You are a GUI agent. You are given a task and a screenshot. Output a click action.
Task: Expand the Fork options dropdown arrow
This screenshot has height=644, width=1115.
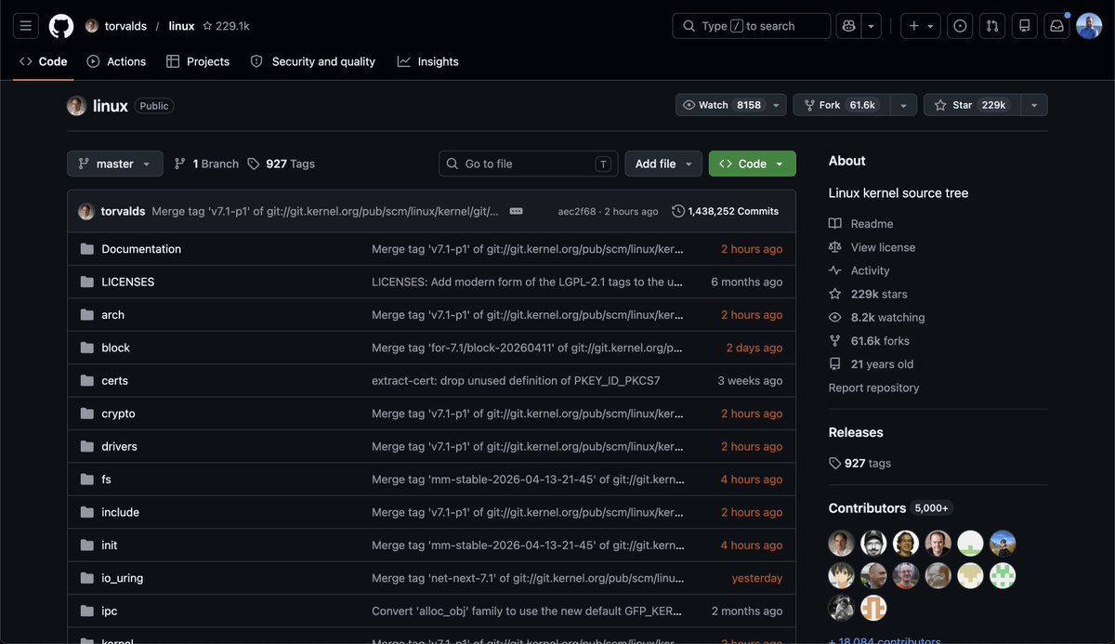903,105
